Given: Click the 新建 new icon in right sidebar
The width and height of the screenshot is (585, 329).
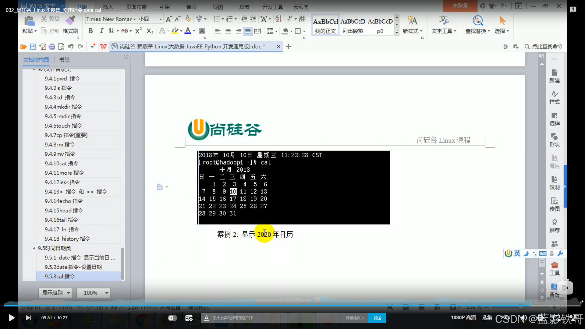Looking at the screenshot, I should coord(554,76).
